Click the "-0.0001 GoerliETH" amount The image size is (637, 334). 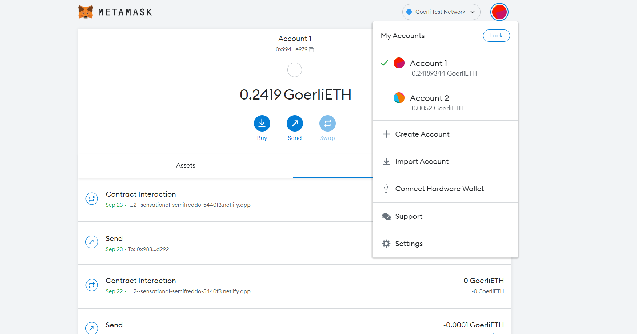click(x=474, y=325)
